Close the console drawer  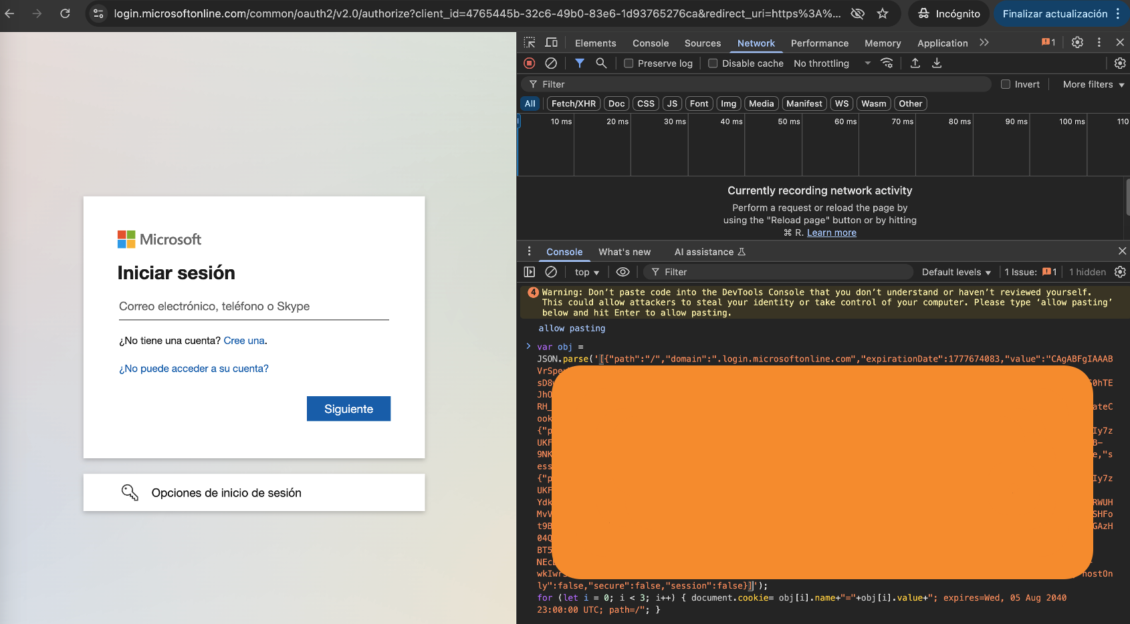coord(1122,251)
